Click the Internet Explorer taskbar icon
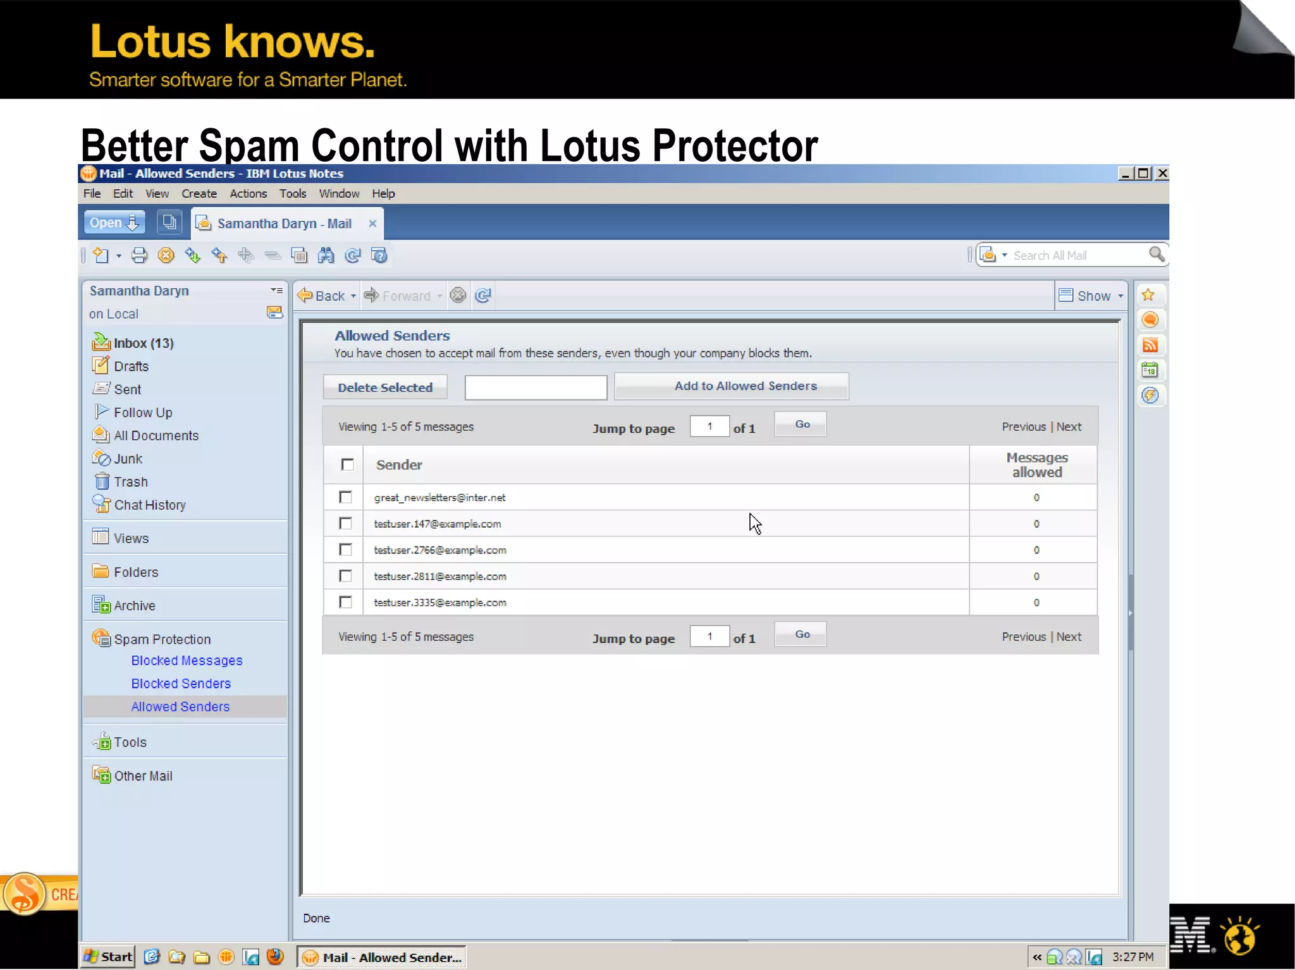 tap(152, 957)
